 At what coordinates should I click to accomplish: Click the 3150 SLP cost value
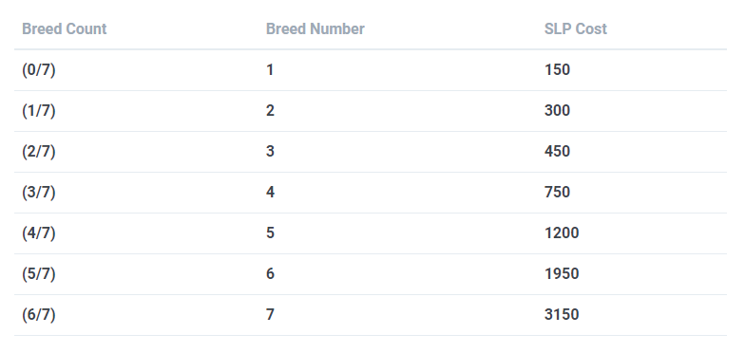point(562,315)
